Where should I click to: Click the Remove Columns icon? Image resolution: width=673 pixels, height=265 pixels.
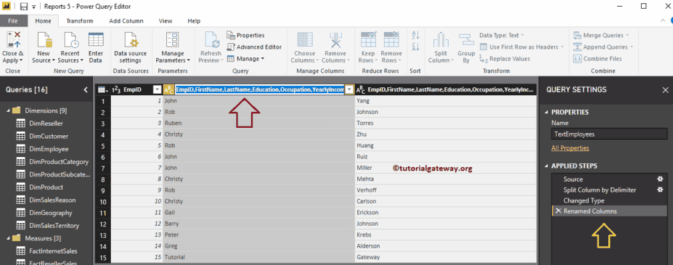pos(335,40)
